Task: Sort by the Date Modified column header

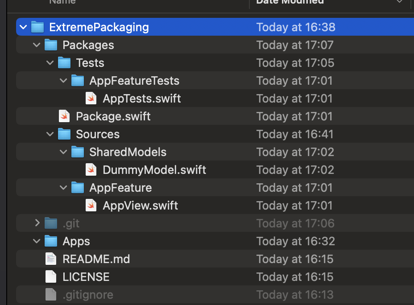Action: pyautogui.click(x=290, y=2)
